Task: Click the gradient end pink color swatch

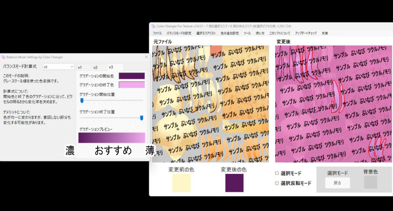Action: pos(132,85)
